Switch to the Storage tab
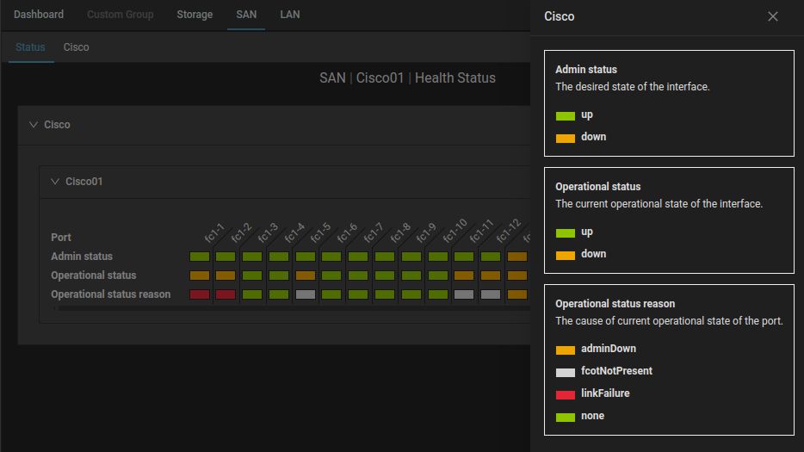The image size is (804, 452). coord(195,15)
